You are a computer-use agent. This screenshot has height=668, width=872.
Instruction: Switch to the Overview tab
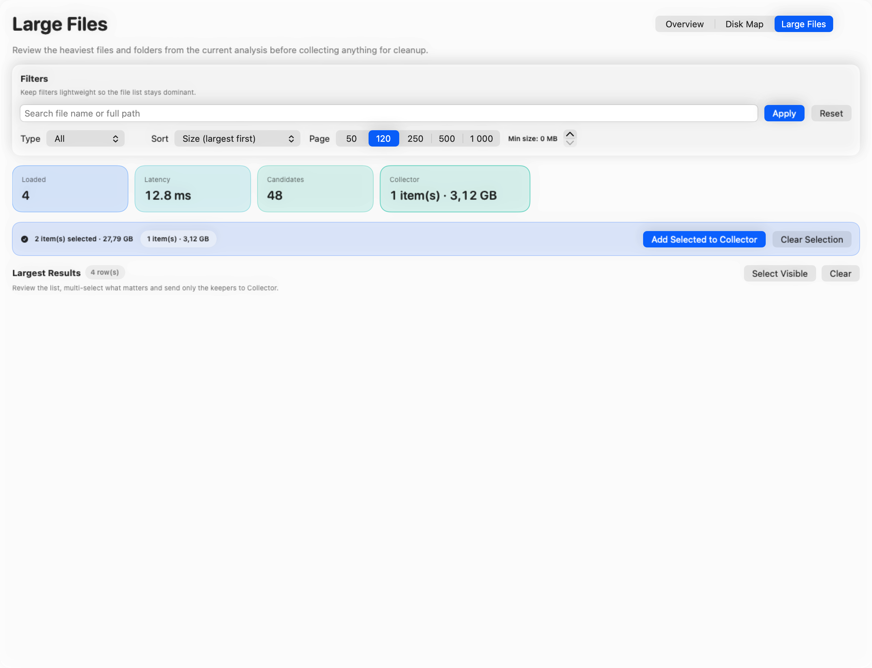684,24
